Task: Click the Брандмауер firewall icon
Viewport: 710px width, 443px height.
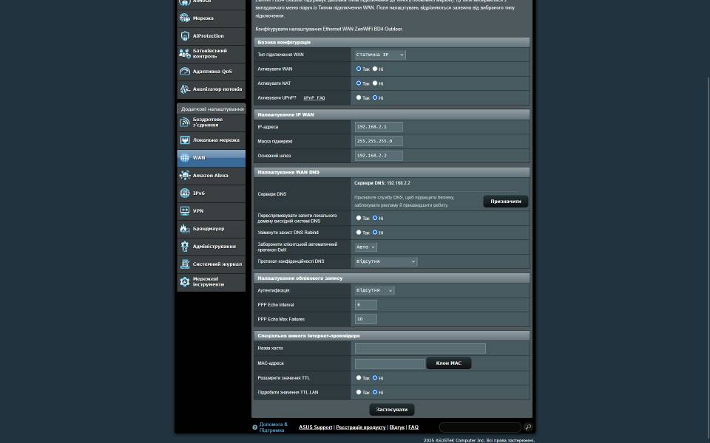Action: [185, 229]
